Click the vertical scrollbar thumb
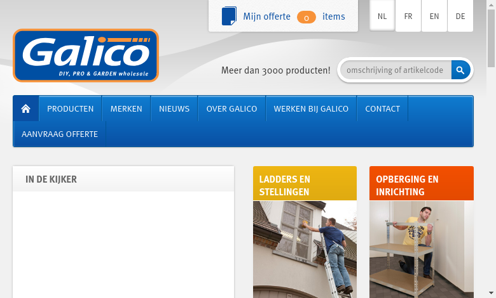The height and width of the screenshot is (298, 496). (x=492, y=39)
